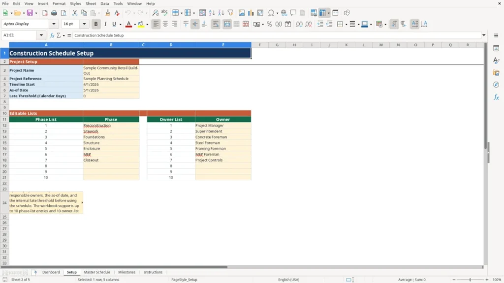Insert an image

pos(242,13)
